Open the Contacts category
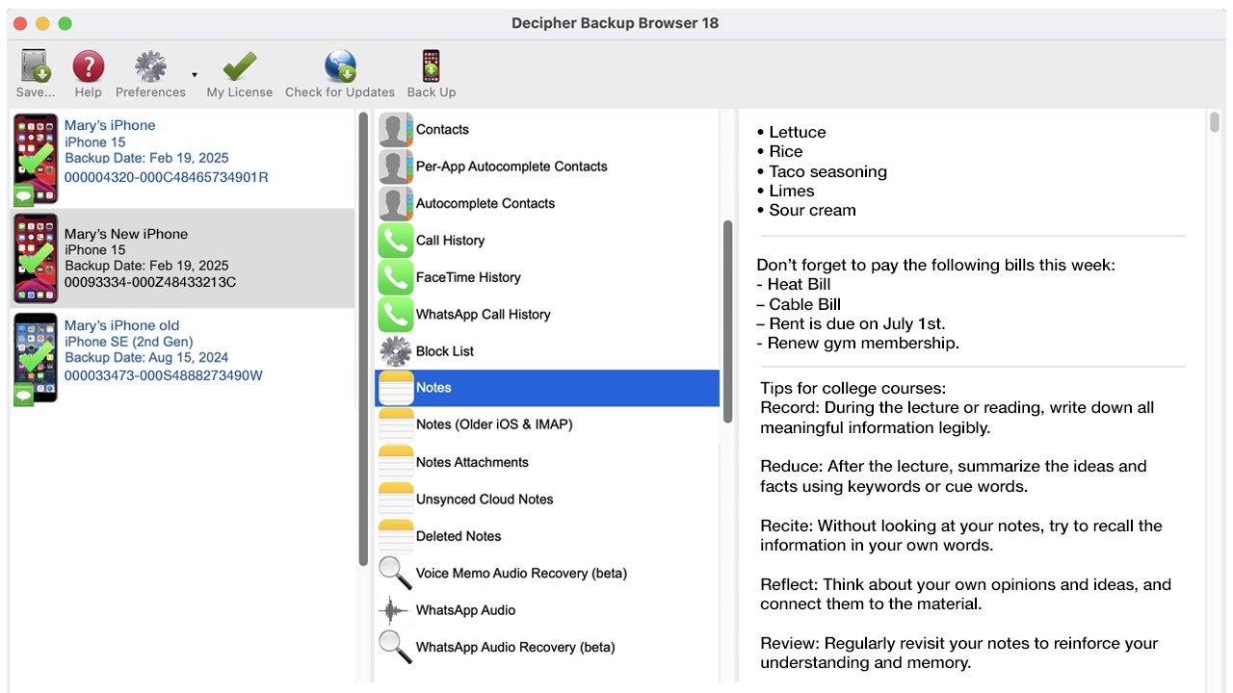 pos(442,130)
